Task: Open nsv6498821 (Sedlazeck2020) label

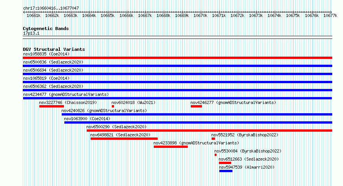Action: 120,135
